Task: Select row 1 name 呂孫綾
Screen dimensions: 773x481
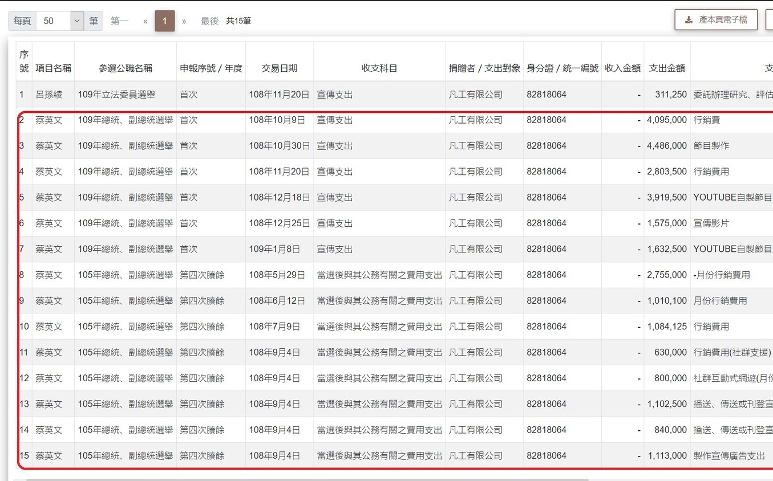Action: (49, 95)
